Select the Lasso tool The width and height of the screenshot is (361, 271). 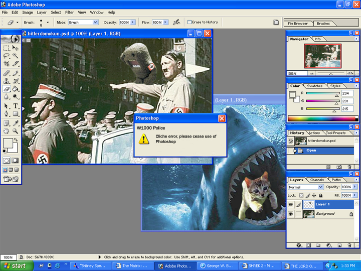click(7, 56)
